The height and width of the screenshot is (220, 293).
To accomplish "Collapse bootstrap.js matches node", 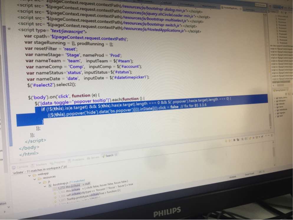I will coord(45,186).
